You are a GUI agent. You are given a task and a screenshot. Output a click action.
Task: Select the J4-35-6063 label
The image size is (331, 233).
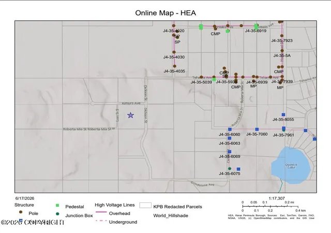pyautogui.click(x=230, y=143)
